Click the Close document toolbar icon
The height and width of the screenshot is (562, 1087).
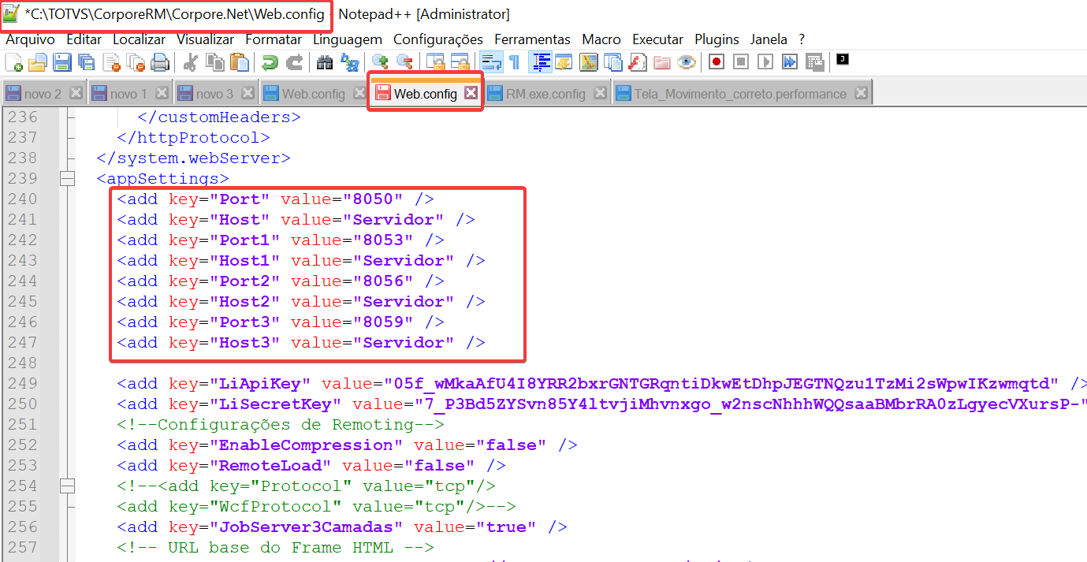(111, 61)
